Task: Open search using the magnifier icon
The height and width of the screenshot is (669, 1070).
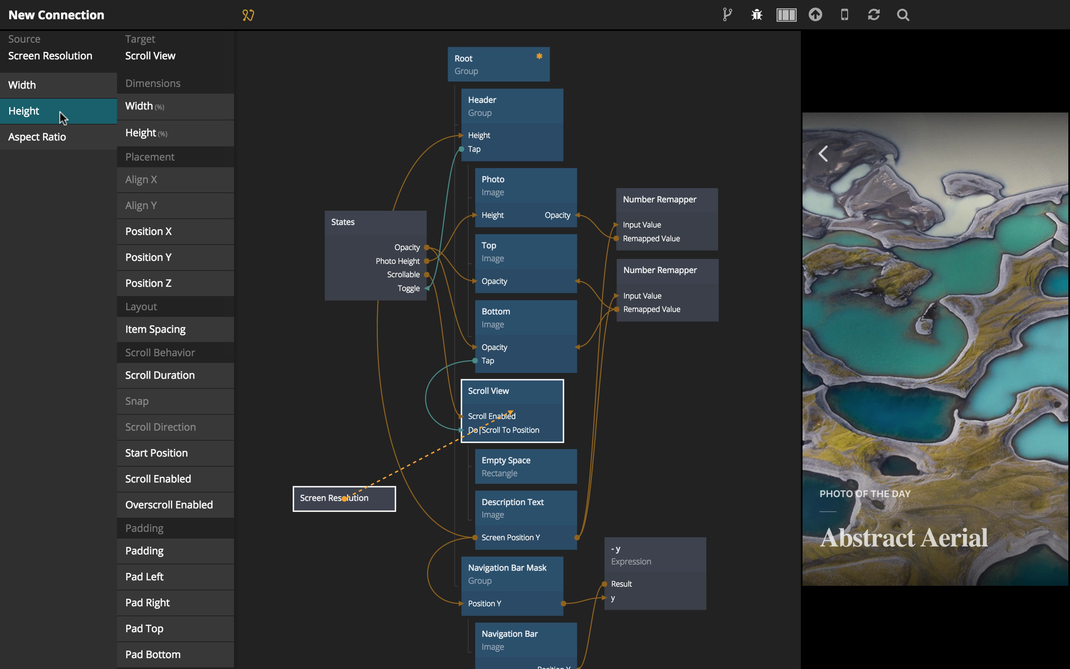Action: pos(903,15)
